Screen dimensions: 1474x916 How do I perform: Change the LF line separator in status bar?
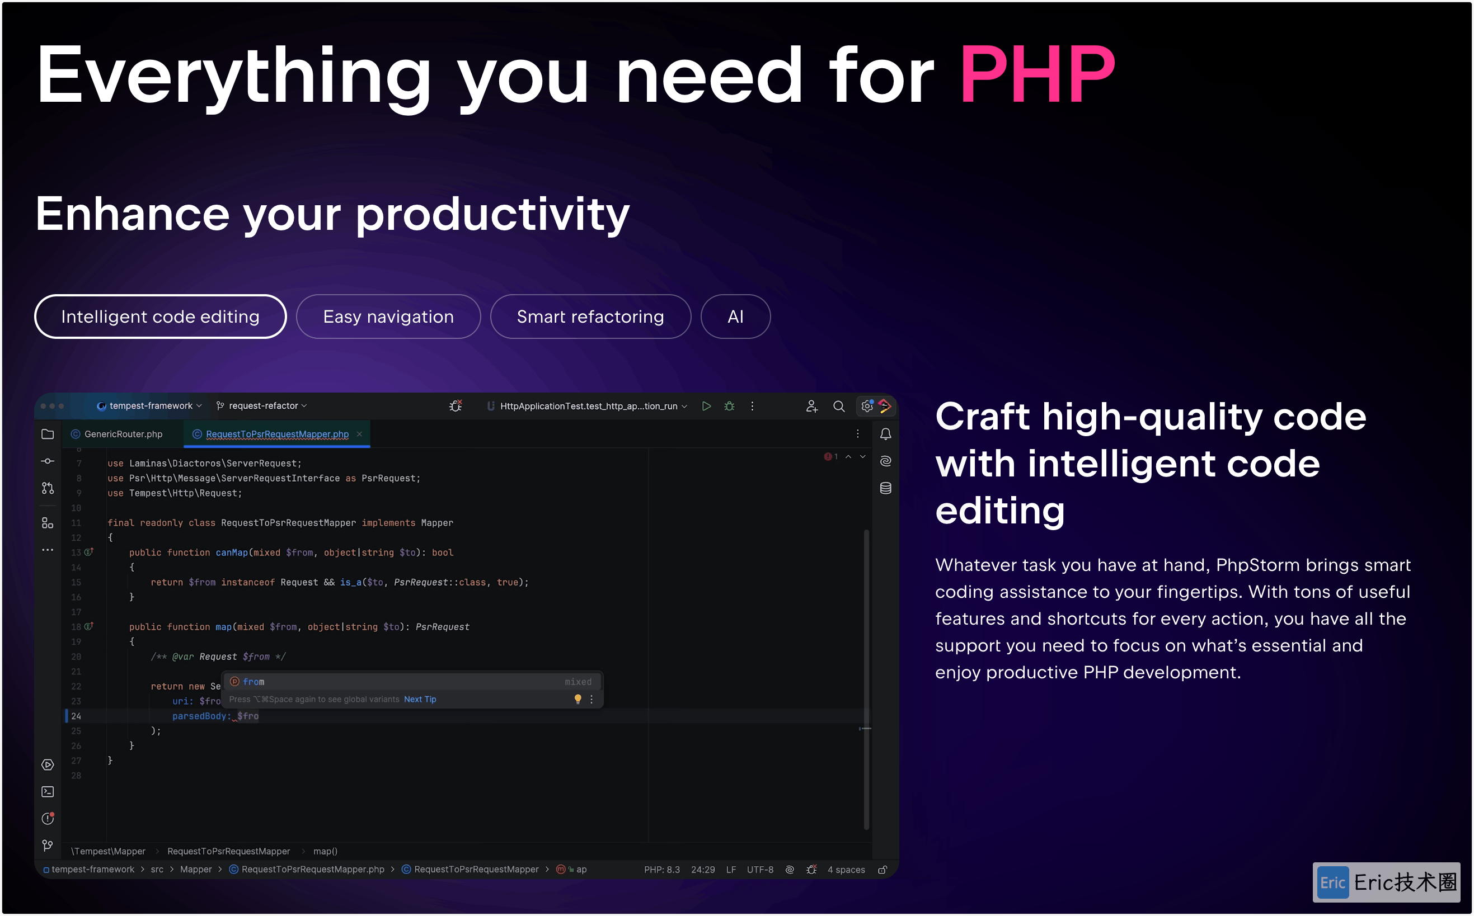731,870
